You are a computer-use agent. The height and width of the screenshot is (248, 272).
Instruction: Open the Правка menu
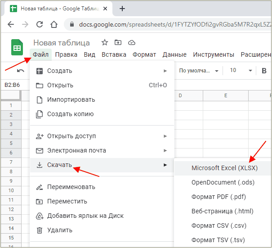(66, 54)
